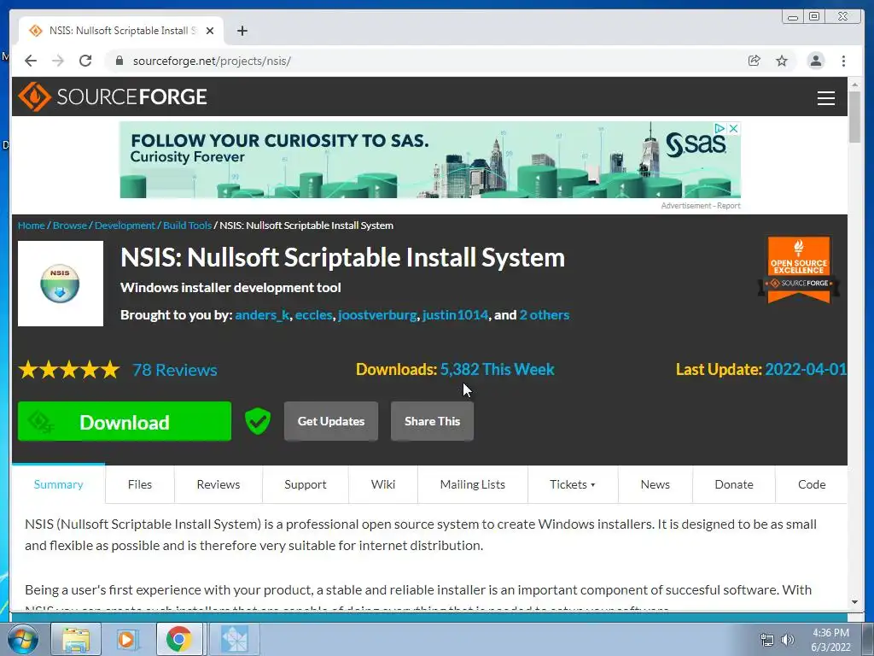
Task: Click the AdChoices triangle icon on the ad
Action: tap(720, 128)
